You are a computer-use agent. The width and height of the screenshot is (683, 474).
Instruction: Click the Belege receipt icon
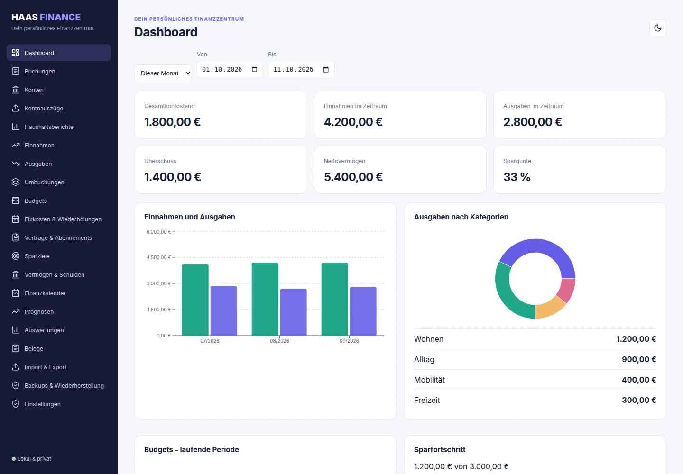click(16, 348)
